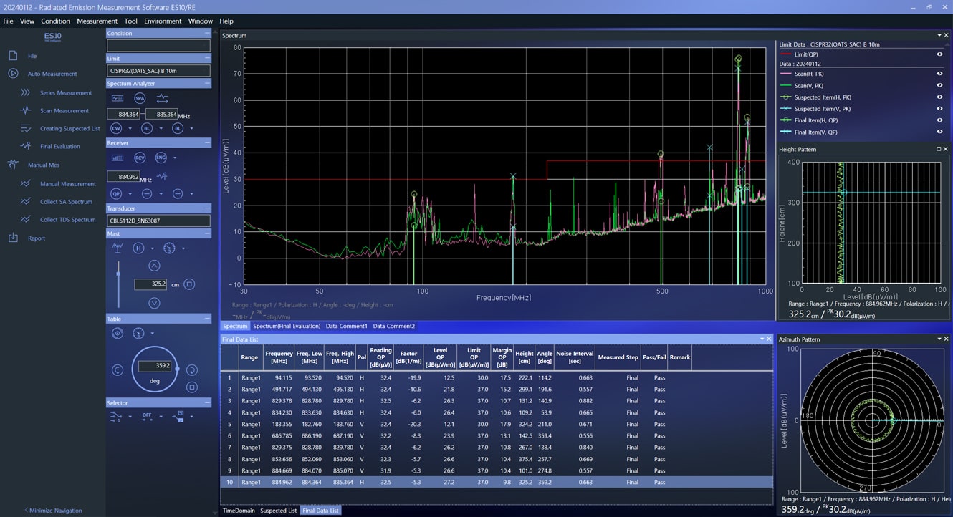Click the mast height vertical slider handle

pyautogui.click(x=118, y=274)
